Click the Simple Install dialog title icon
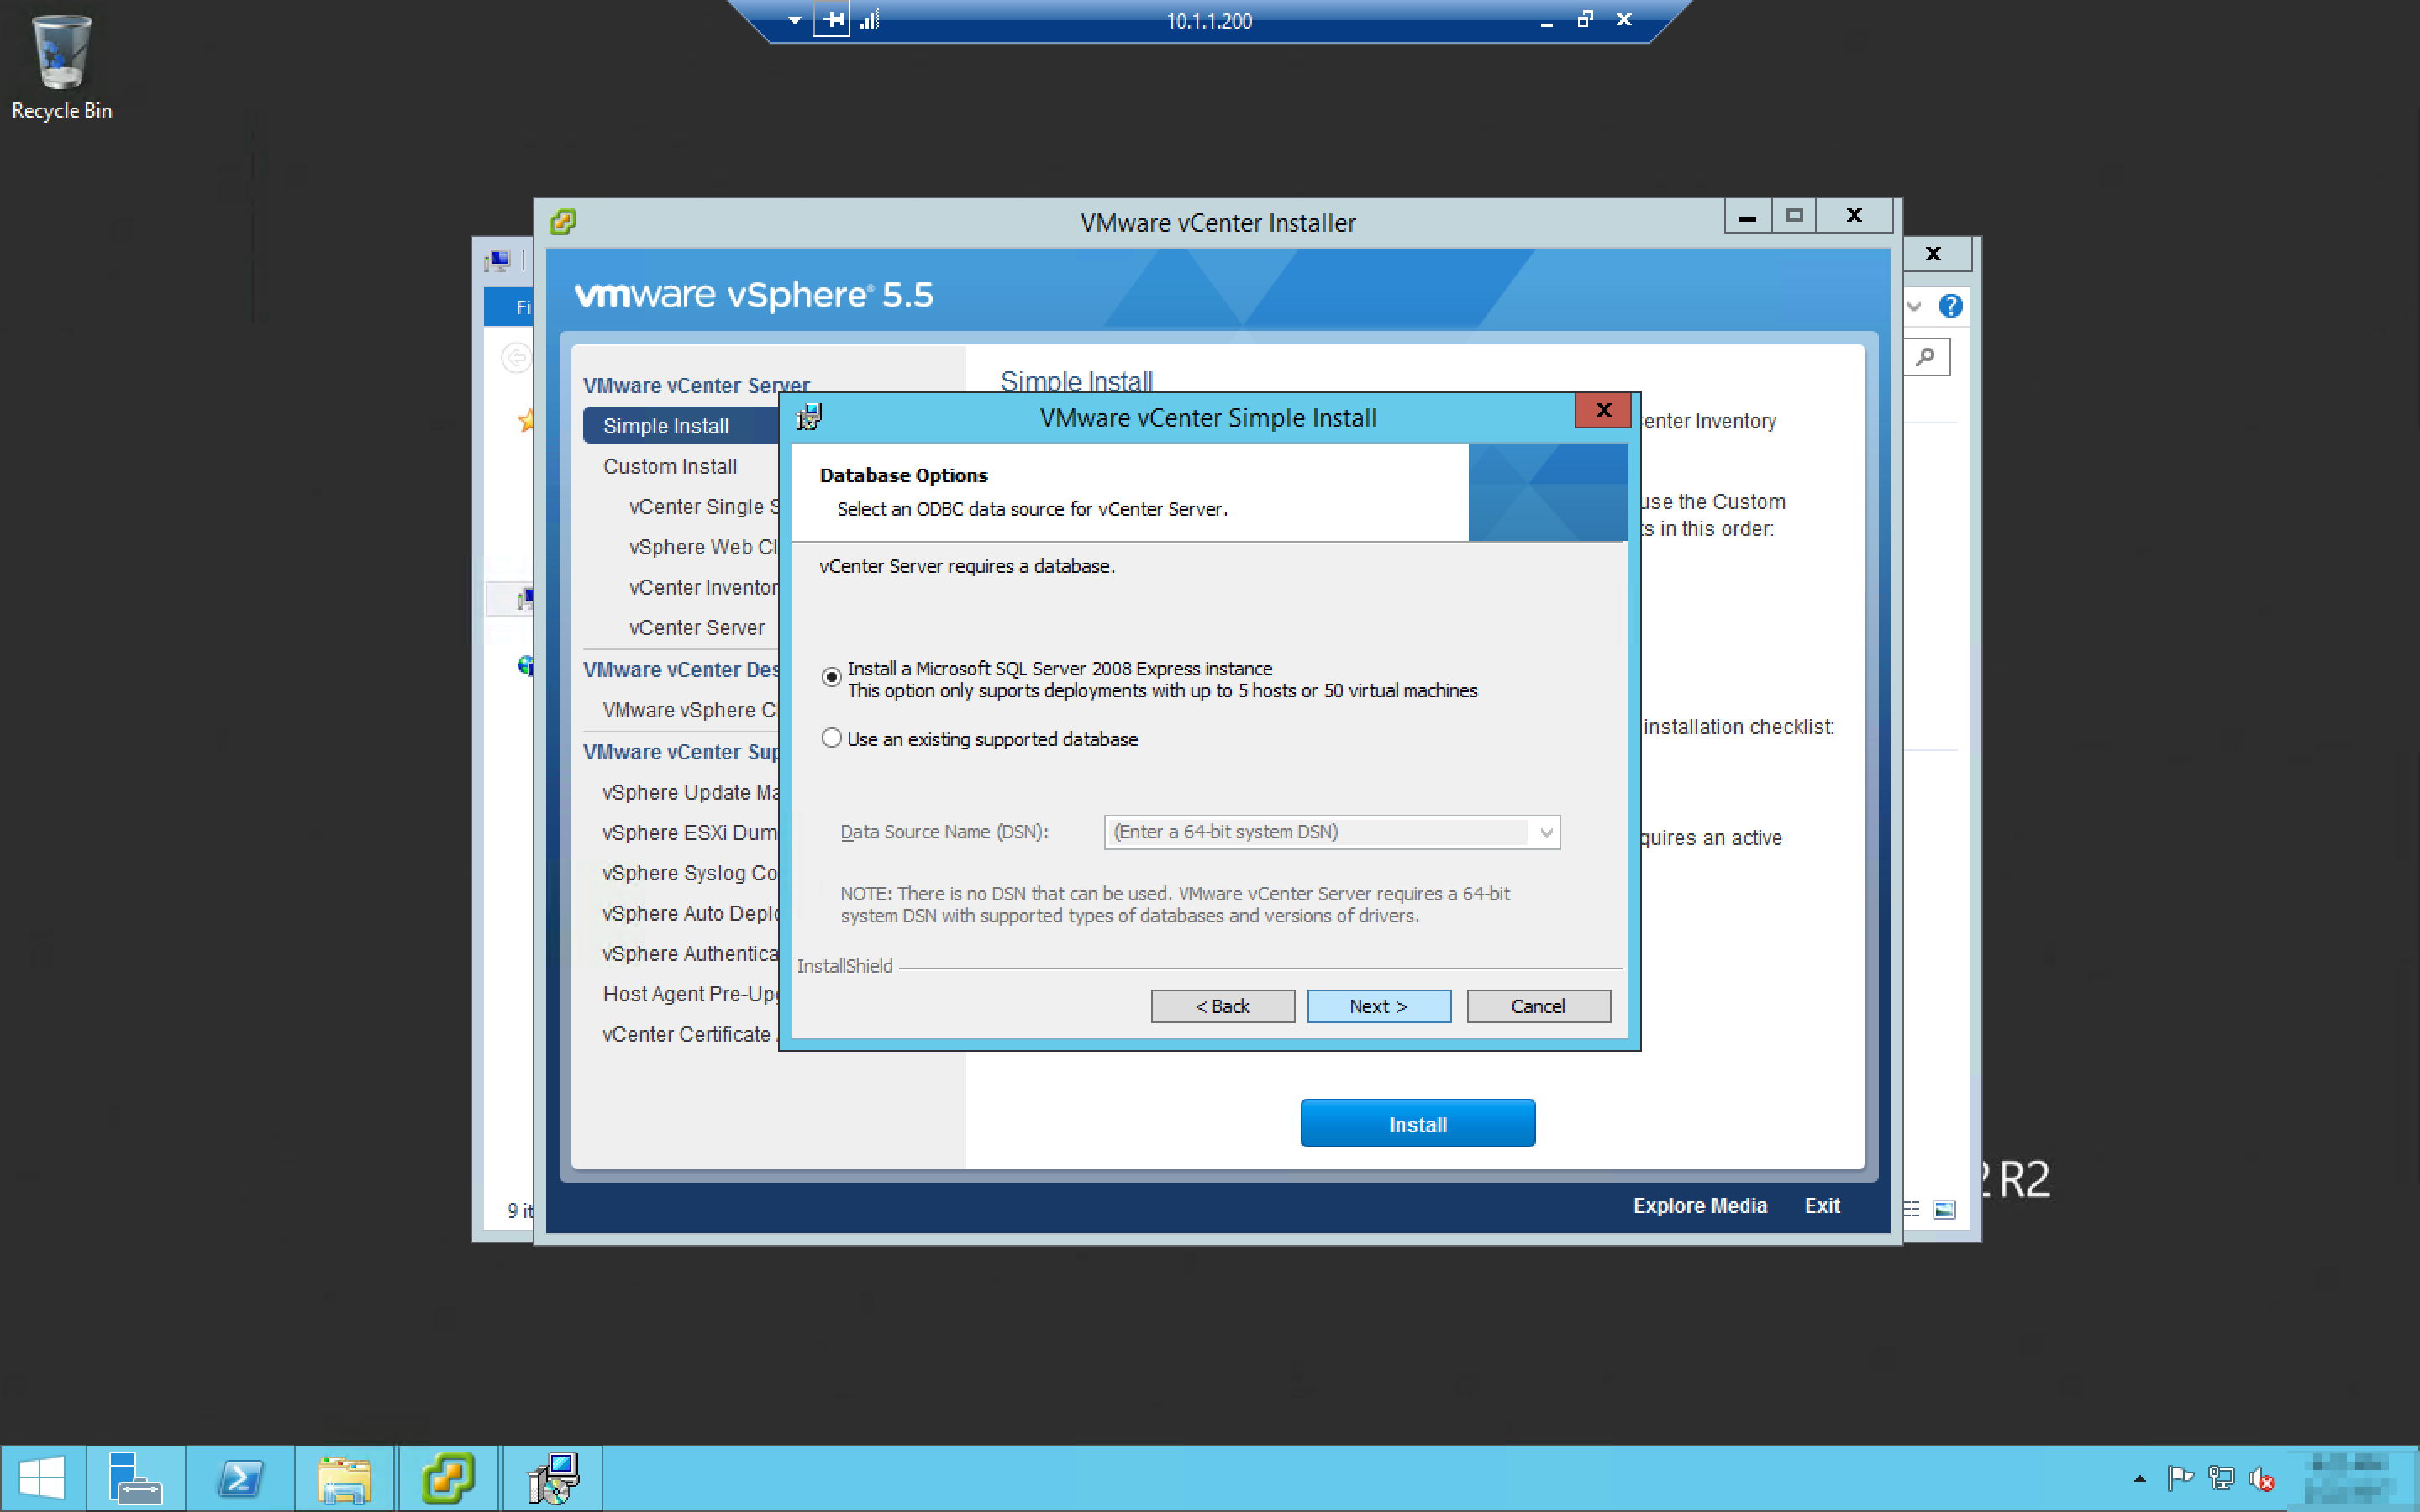2420x1512 pixels. pos(808,417)
